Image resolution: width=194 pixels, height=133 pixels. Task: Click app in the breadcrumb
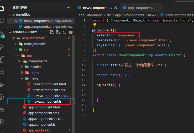coord(118,15)
